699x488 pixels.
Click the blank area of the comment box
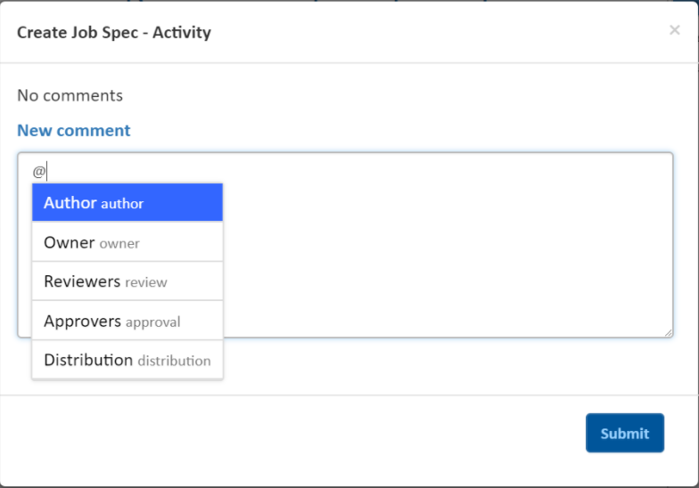click(446, 249)
